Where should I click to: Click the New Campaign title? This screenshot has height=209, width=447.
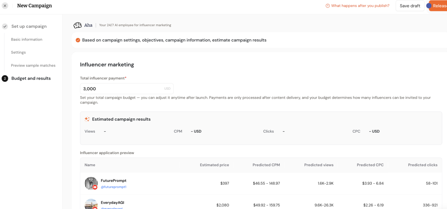click(34, 6)
